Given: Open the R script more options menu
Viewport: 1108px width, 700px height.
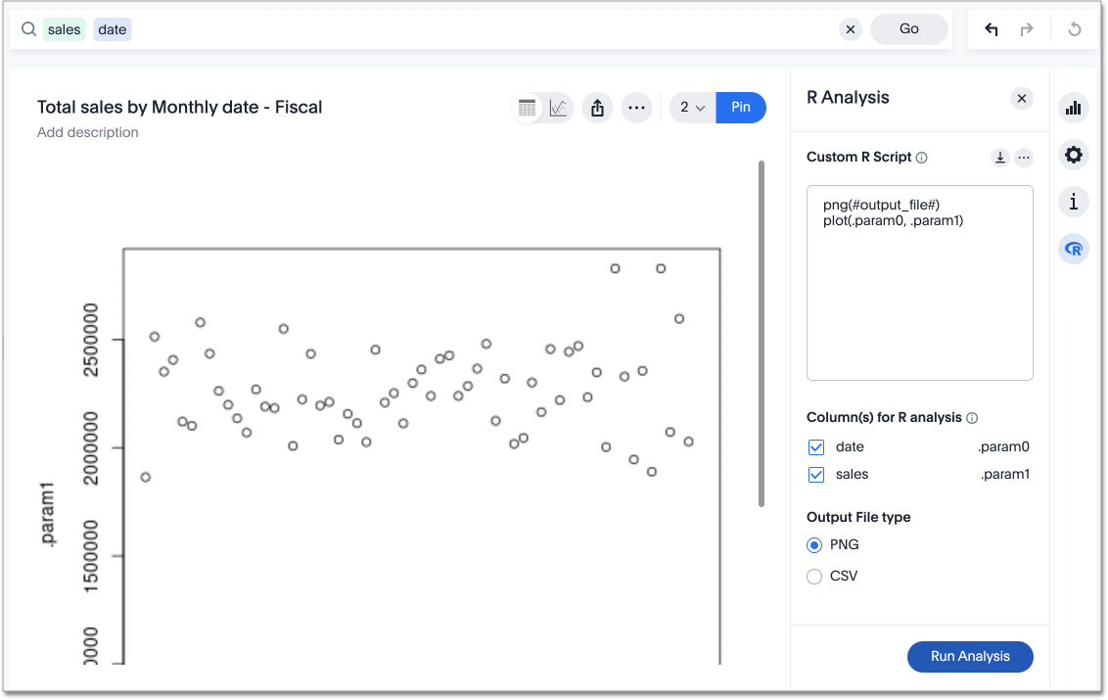Looking at the screenshot, I should 1024,157.
